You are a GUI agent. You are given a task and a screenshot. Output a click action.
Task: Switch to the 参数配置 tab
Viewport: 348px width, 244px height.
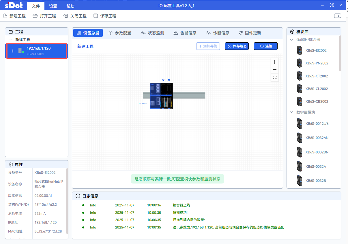[120, 33]
